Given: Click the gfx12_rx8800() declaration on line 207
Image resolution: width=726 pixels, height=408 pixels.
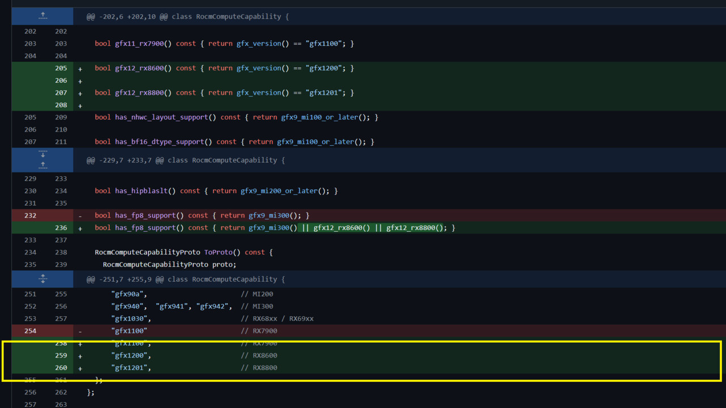Looking at the screenshot, I should click(x=143, y=92).
